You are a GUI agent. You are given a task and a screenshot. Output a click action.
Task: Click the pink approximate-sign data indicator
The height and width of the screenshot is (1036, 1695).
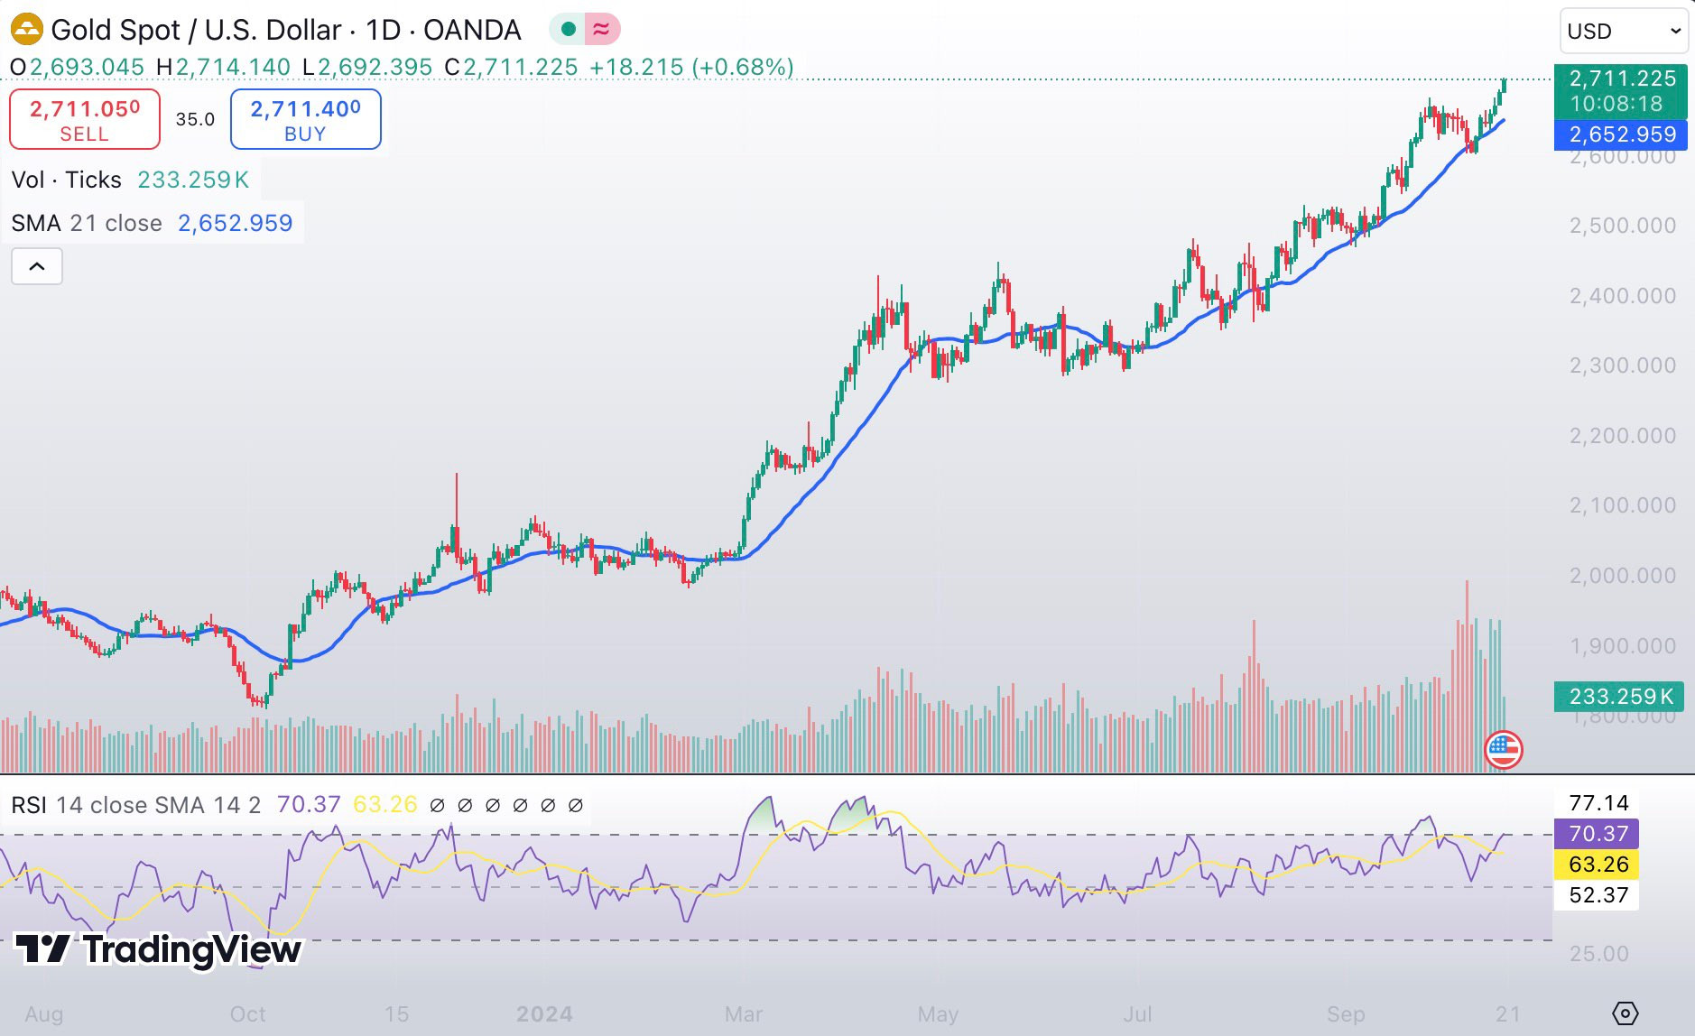coord(601,30)
